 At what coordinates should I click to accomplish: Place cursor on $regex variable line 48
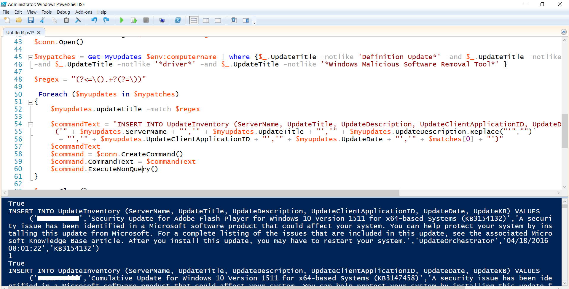pyautogui.click(x=47, y=79)
